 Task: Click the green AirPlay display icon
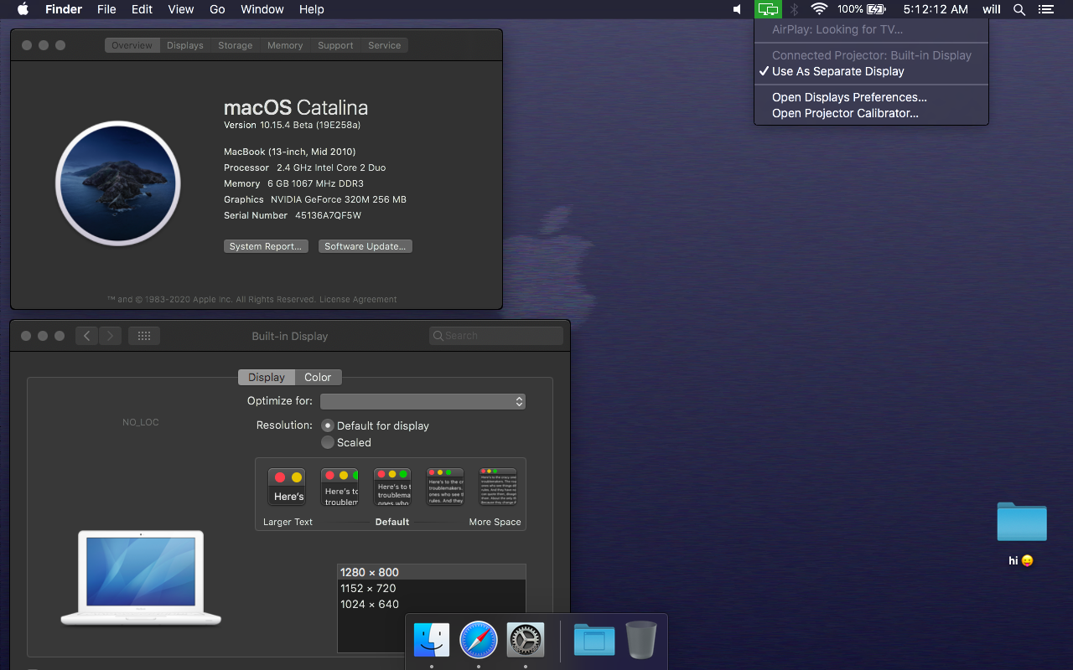[768, 9]
